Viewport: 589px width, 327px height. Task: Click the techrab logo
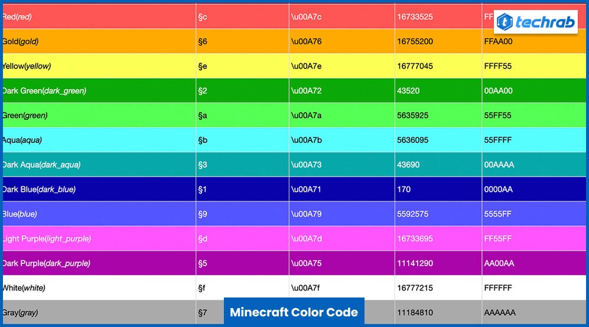(536, 22)
